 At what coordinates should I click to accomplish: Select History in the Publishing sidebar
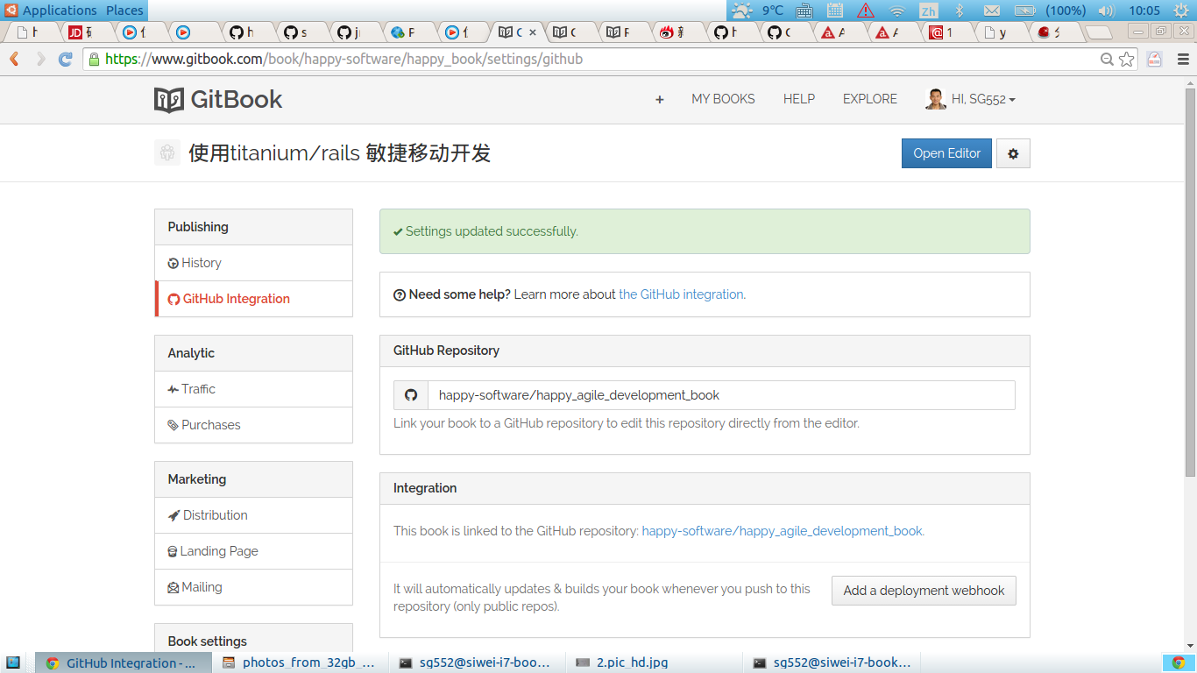253,263
